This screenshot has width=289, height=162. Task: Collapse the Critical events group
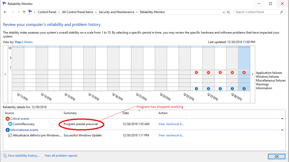282,119
